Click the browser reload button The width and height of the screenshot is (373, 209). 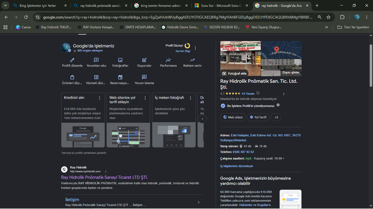tap(26, 17)
